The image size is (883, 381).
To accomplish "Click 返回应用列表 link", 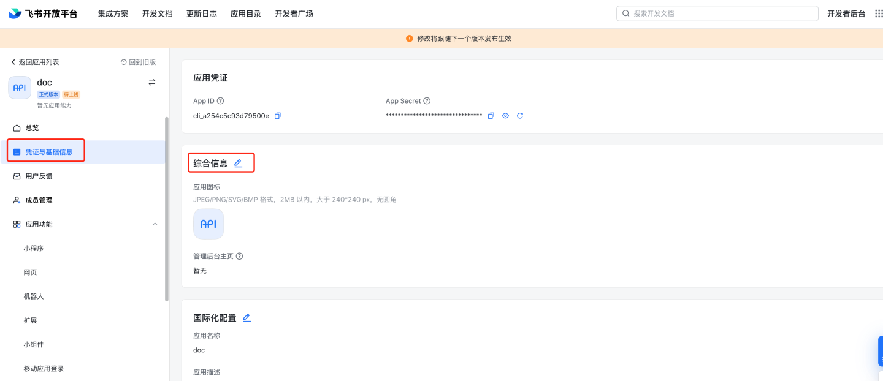I will coord(35,62).
